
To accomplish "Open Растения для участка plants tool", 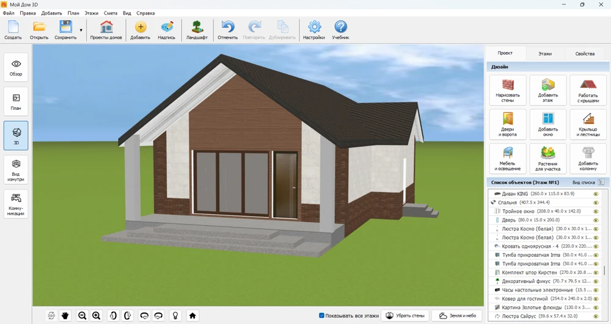I will point(547,159).
